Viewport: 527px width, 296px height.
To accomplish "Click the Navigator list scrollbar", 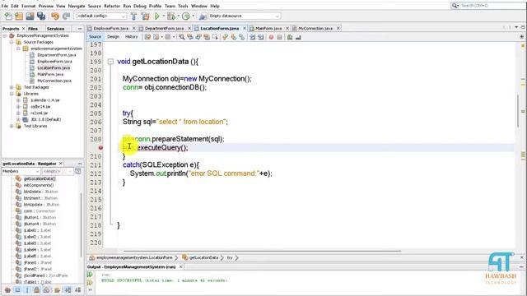I will click(81, 224).
